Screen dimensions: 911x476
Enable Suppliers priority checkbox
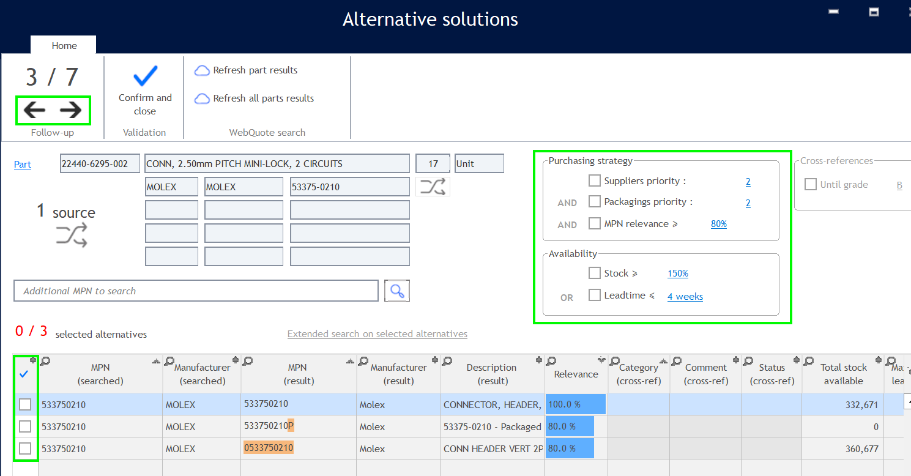click(594, 181)
